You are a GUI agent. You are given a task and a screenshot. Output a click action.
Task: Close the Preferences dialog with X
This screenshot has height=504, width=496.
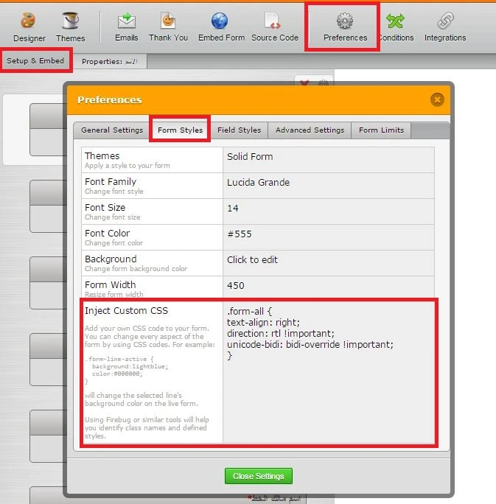click(x=437, y=99)
